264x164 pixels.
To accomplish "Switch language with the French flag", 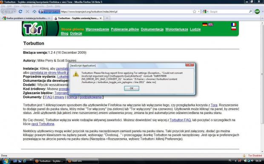I will click(x=233, y=25).
